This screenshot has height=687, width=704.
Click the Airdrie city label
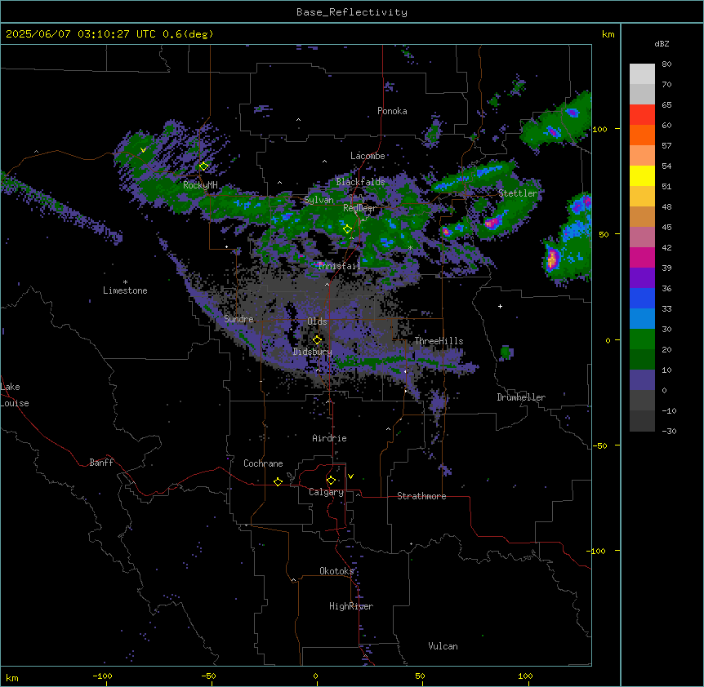[329, 438]
